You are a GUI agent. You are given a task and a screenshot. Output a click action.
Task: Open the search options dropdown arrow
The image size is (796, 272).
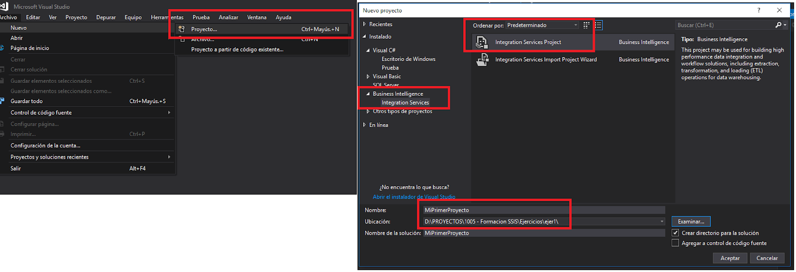785,25
